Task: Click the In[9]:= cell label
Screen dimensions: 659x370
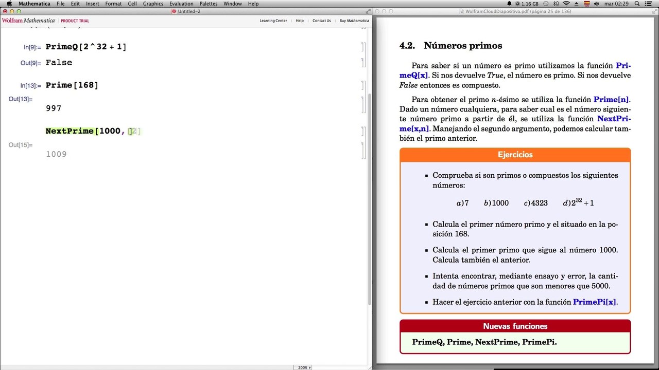Action: pyautogui.click(x=32, y=47)
